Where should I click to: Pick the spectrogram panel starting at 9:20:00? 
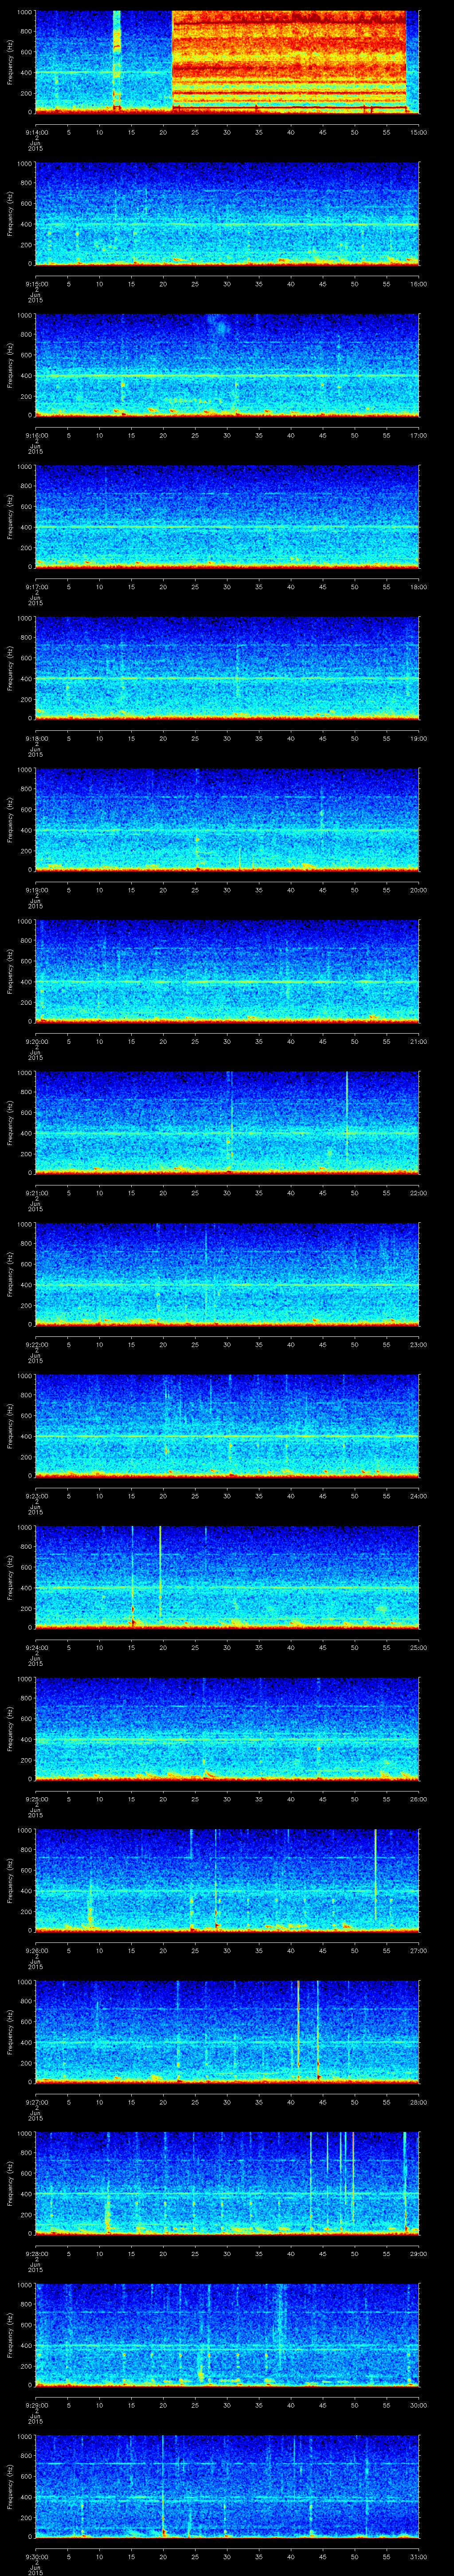point(227,971)
